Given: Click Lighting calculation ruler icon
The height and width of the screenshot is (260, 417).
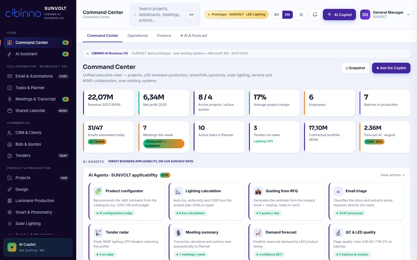Looking at the screenshot, I should (178, 191).
